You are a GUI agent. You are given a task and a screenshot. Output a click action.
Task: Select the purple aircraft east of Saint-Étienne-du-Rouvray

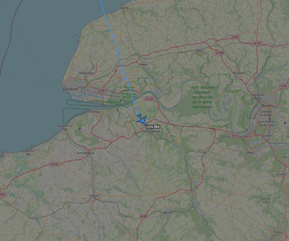[285, 122]
